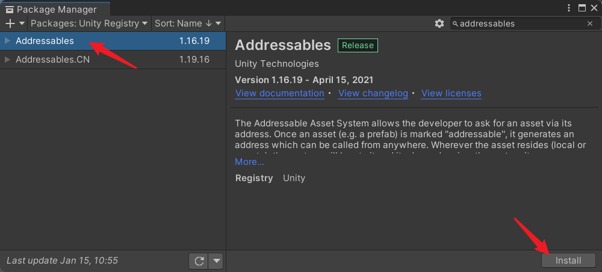
Task: Expand description with More... link
Action: tap(250, 162)
